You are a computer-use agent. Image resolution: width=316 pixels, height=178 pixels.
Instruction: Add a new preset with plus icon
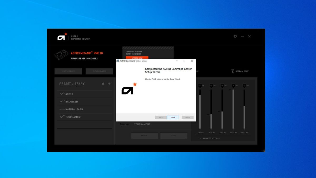(109, 84)
